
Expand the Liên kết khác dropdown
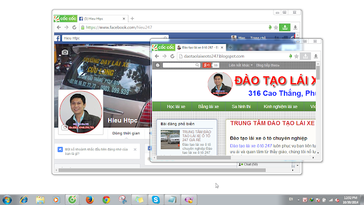pos(241,65)
